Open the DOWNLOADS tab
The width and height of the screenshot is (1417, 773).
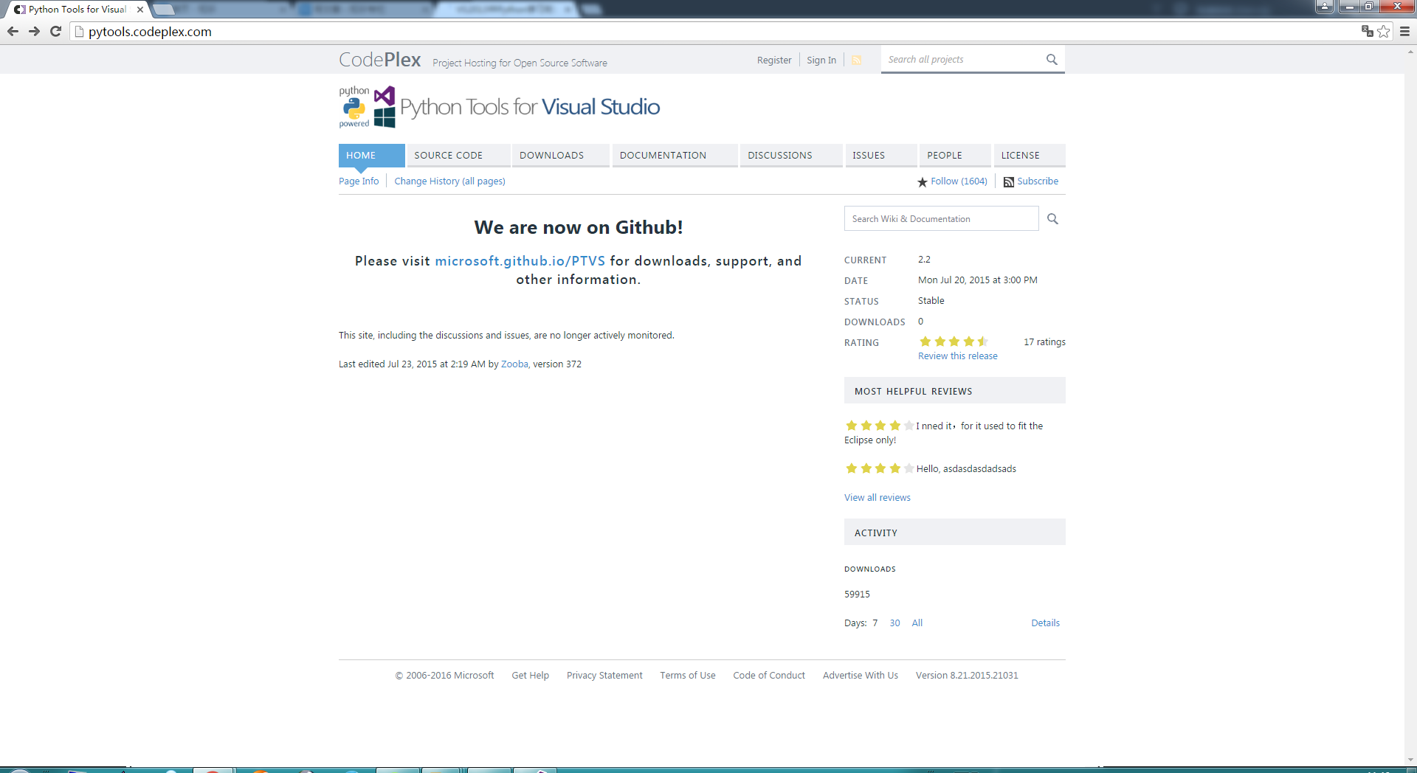tap(561, 156)
